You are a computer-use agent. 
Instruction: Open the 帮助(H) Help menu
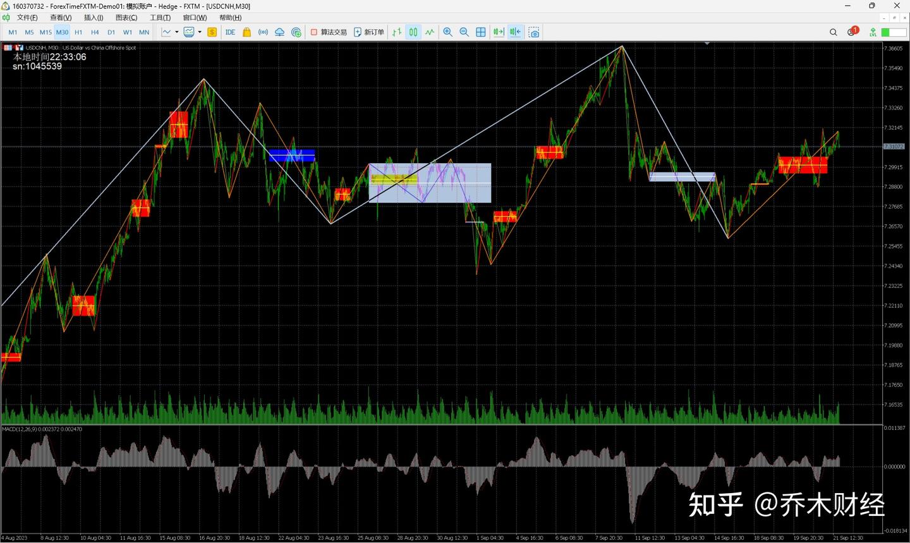(230, 18)
